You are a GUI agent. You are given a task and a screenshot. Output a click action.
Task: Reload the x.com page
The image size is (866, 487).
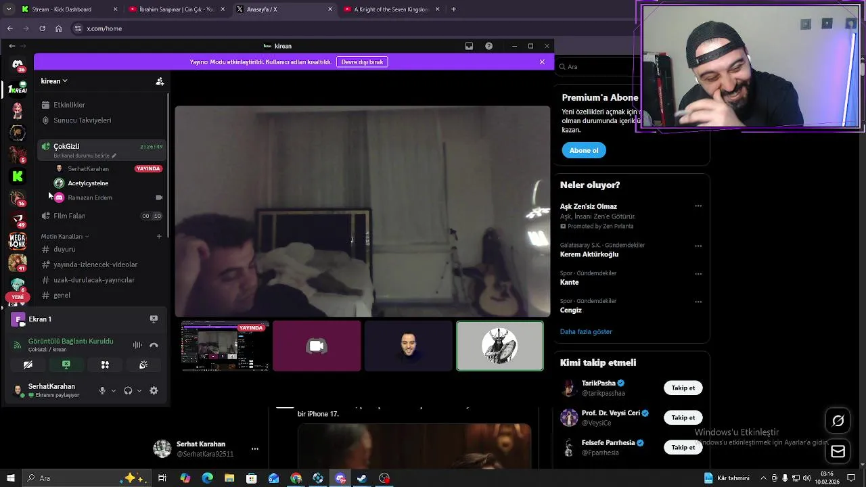point(42,28)
